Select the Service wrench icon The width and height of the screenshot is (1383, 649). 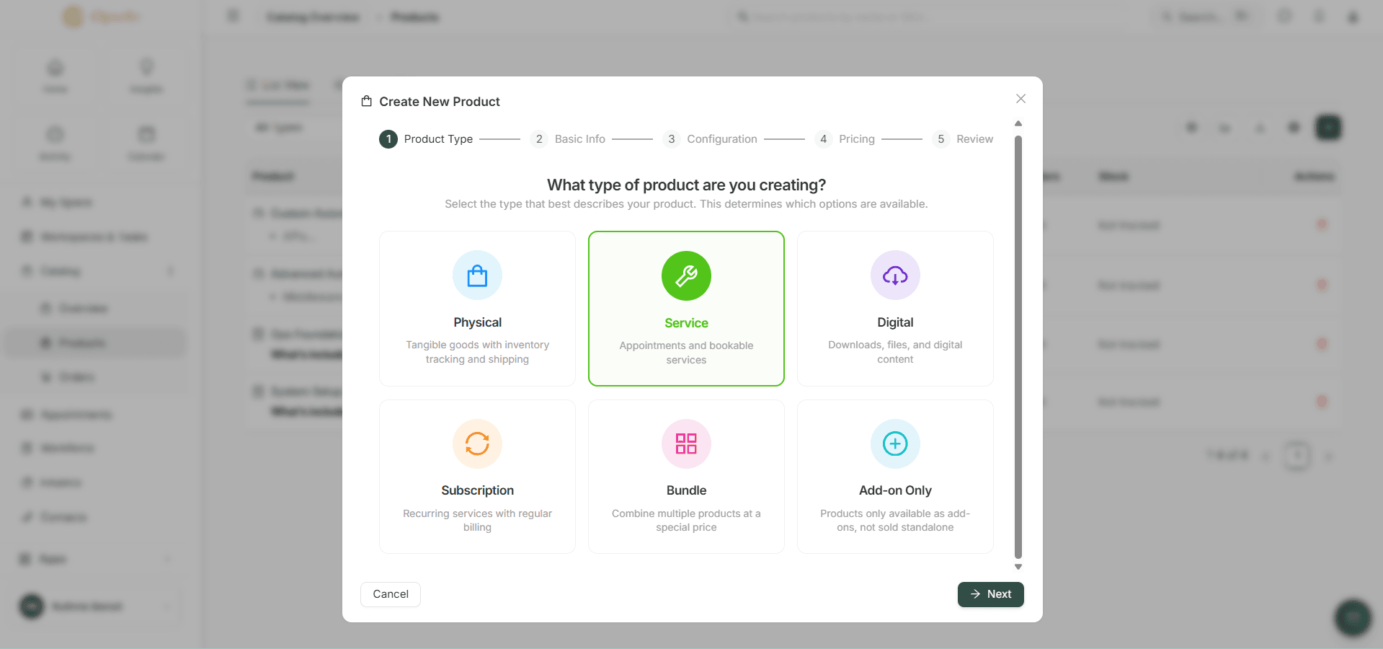[x=685, y=275]
